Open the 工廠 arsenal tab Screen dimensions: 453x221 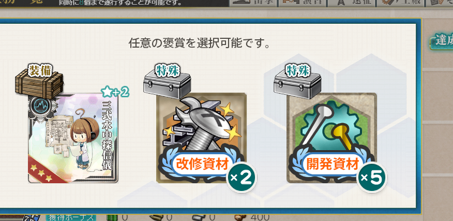[x=400, y=3]
